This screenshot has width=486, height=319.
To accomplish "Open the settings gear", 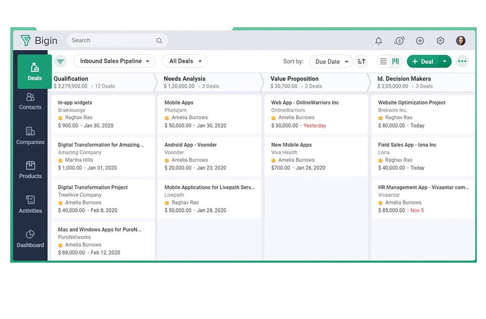I will [440, 41].
